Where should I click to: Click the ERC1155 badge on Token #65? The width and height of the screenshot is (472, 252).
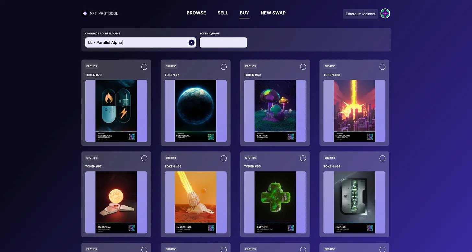click(251, 158)
